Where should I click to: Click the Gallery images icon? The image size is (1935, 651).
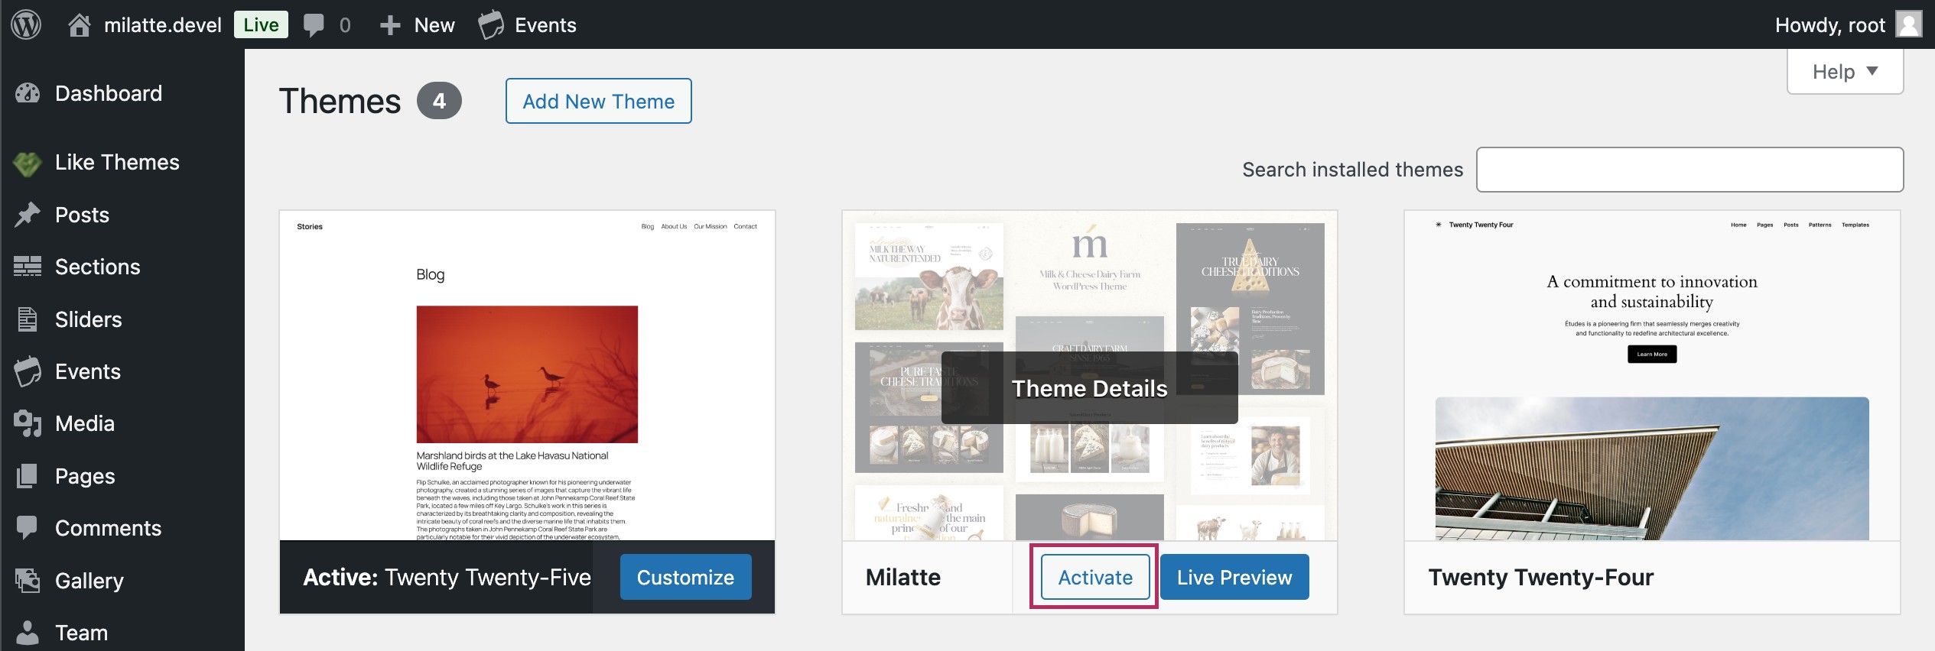click(x=28, y=581)
